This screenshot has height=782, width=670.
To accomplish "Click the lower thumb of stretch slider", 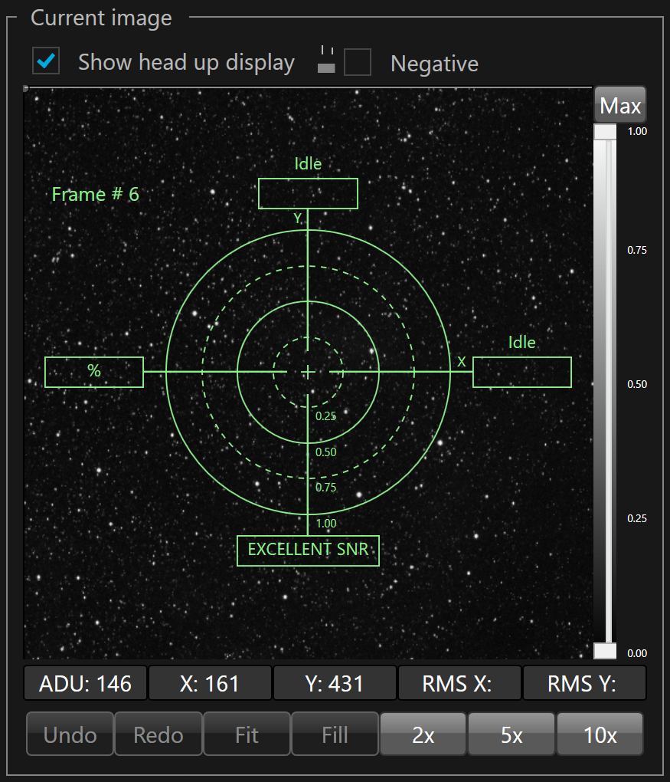I will pyautogui.click(x=605, y=651).
